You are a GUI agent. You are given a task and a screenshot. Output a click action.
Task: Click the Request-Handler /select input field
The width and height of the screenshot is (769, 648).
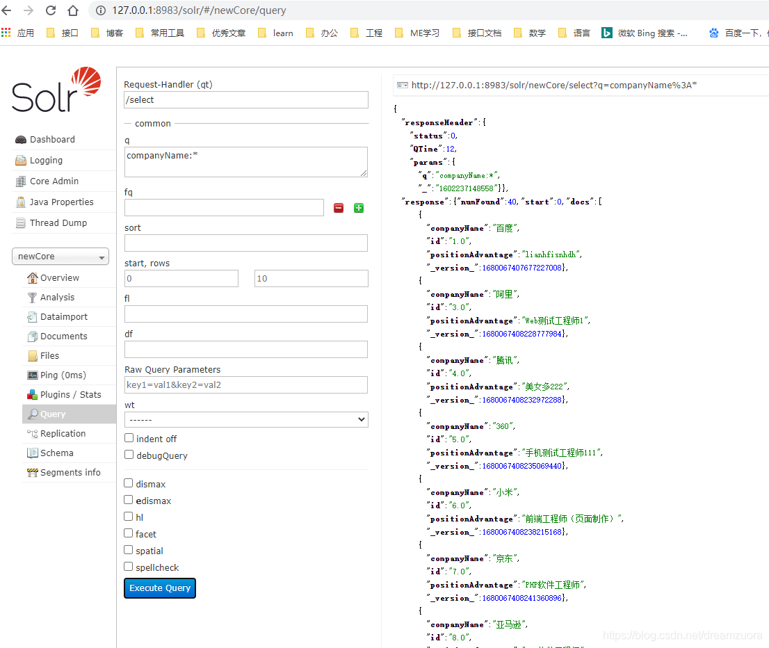[x=246, y=100]
